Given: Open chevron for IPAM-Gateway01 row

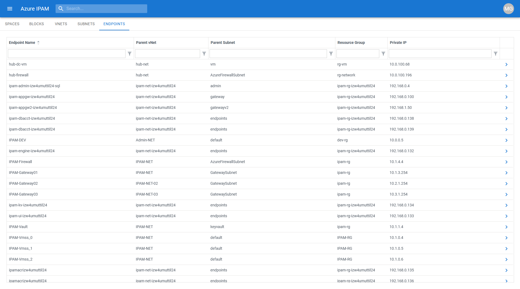Looking at the screenshot, I should click(x=506, y=173).
